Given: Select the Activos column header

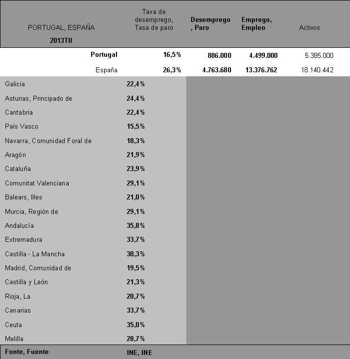Looking at the screenshot, I should tap(309, 28).
